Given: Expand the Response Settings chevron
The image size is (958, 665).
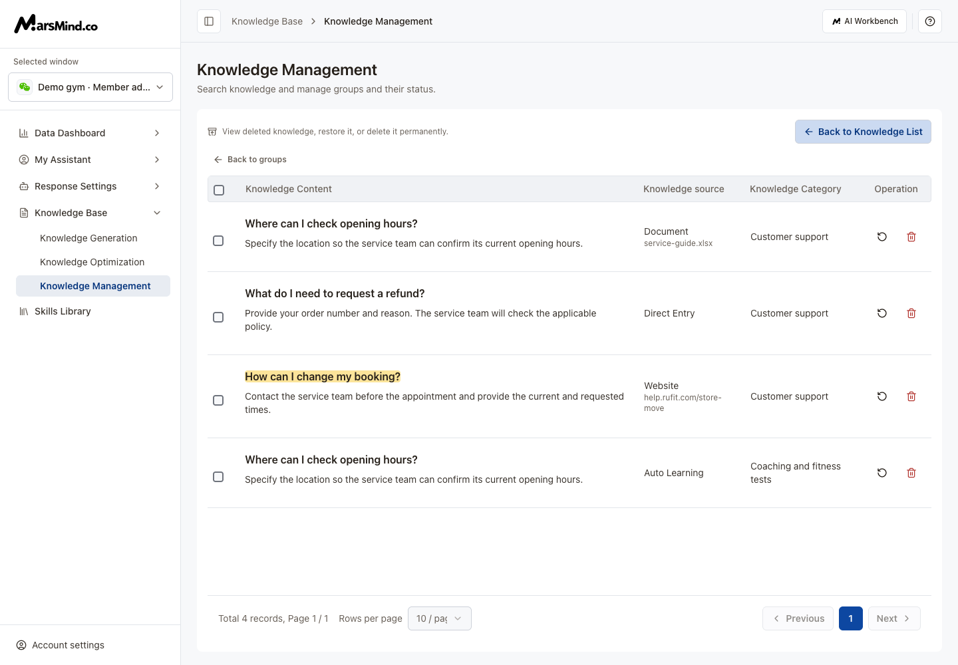Looking at the screenshot, I should click(x=157, y=186).
